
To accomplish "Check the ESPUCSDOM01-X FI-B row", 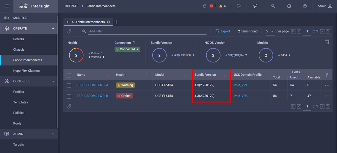I will click(x=69, y=96).
